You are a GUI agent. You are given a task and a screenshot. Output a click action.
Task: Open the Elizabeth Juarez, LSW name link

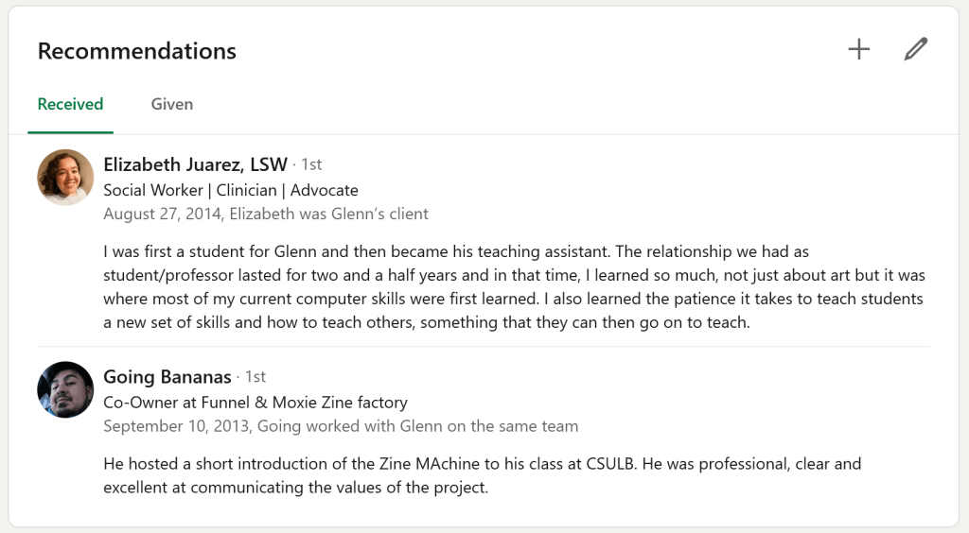pos(195,164)
